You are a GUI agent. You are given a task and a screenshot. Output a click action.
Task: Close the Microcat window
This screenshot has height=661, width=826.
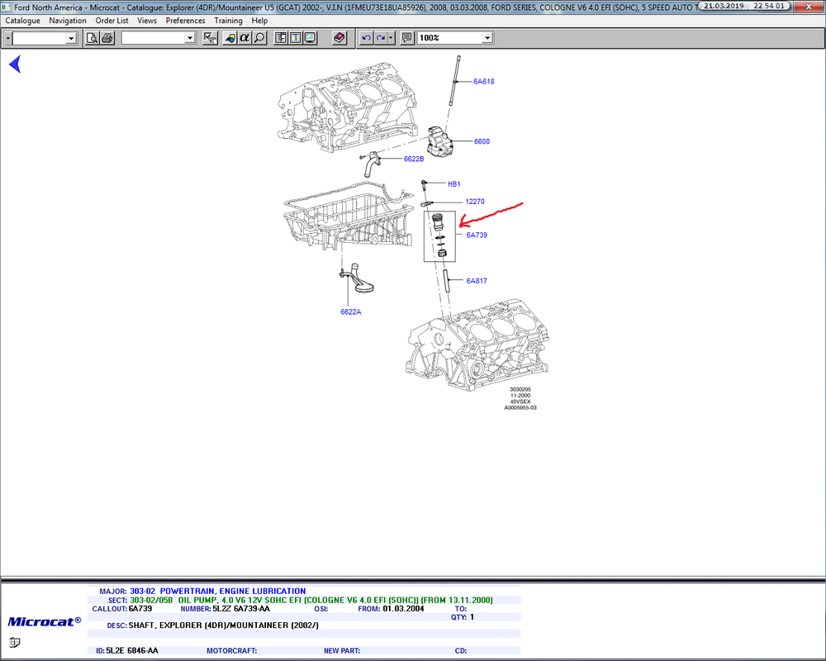809,7
